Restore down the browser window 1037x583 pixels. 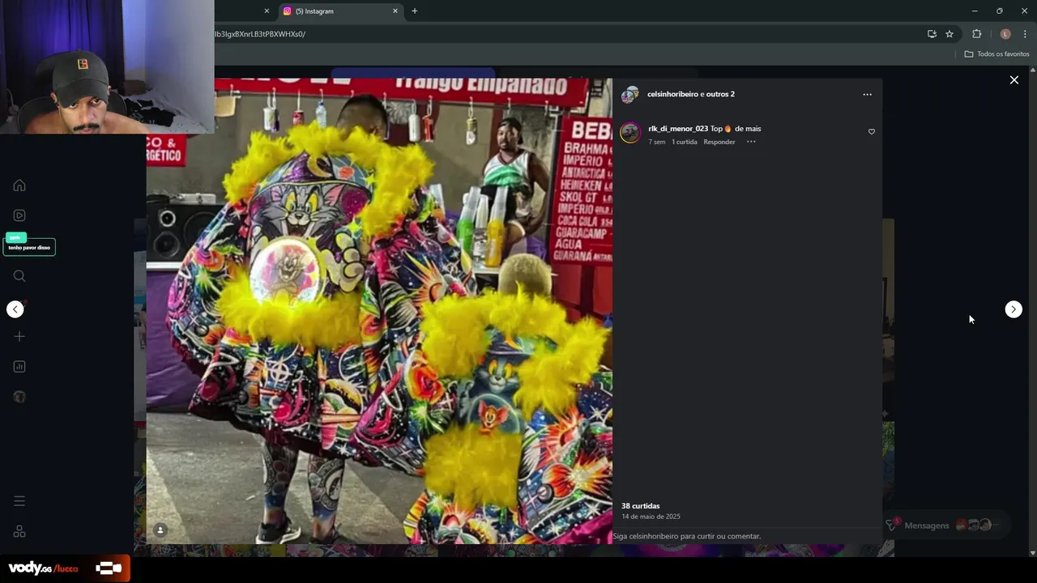pos(1000,11)
